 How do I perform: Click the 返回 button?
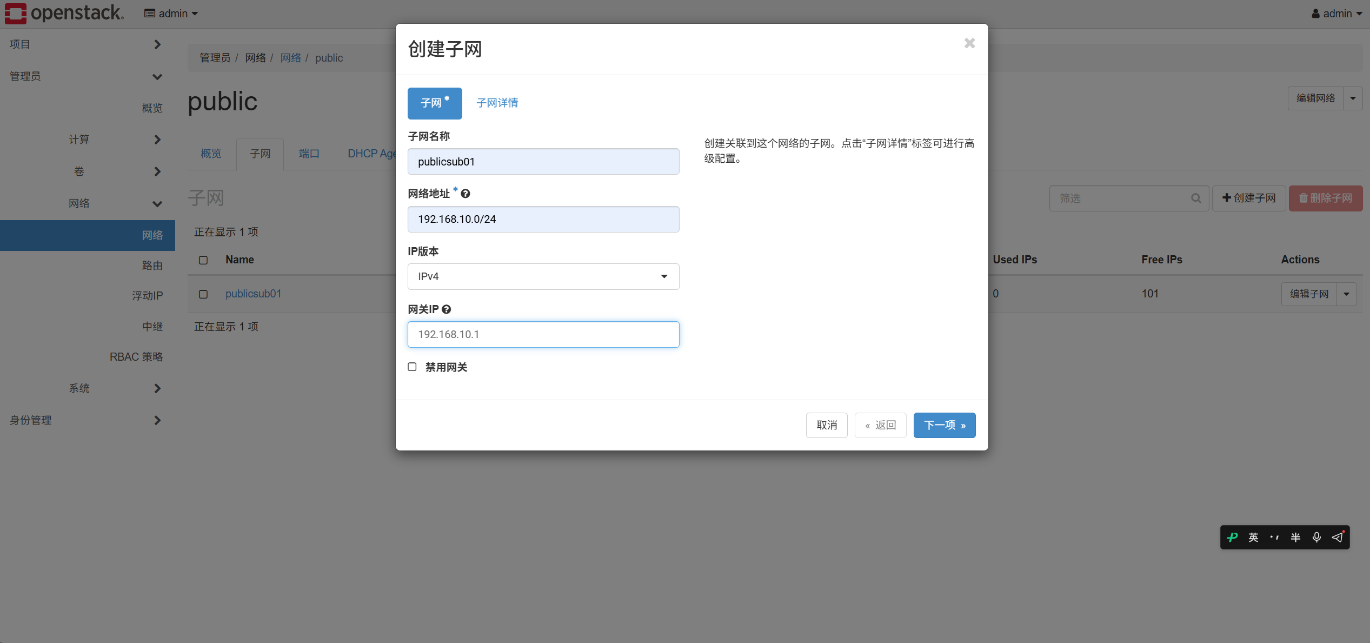click(880, 425)
